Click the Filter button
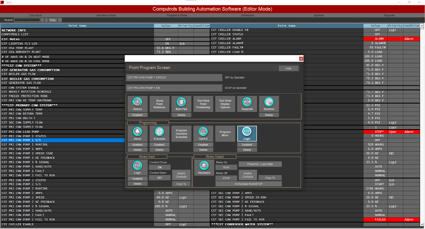Viewport: 425px width, 229px height. tap(53, 20)
